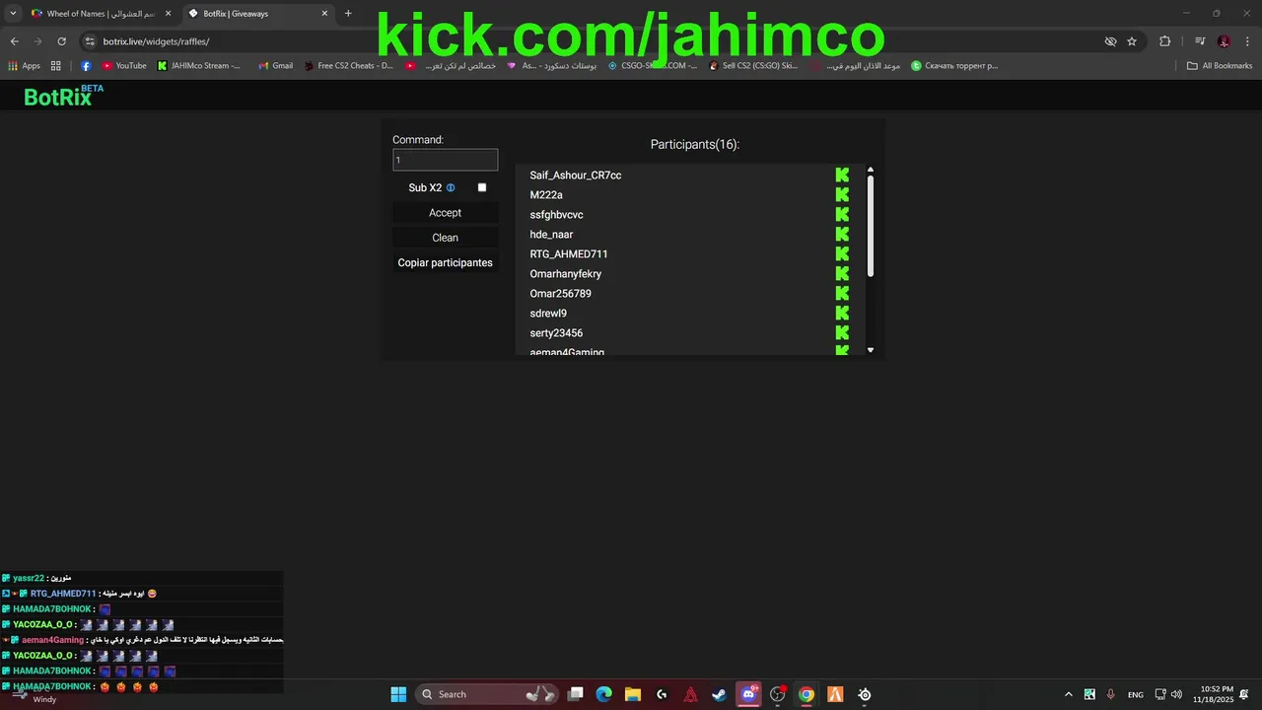Open the Chrome profile avatar
The image size is (1262, 710).
tap(1224, 41)
